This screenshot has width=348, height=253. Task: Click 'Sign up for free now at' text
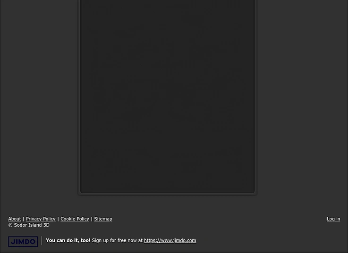coord(117,240)
